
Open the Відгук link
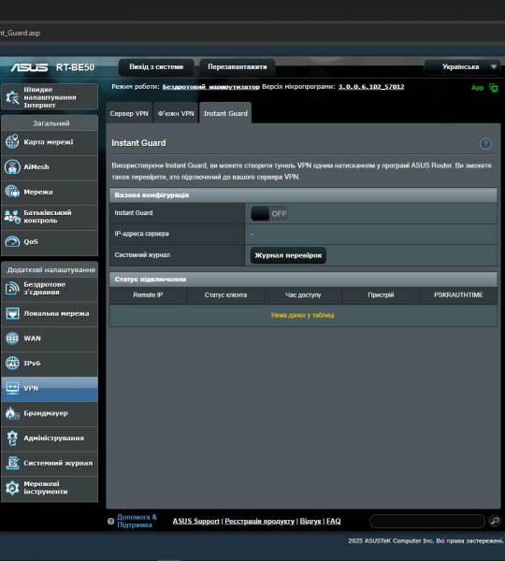(x=310, y=522)
